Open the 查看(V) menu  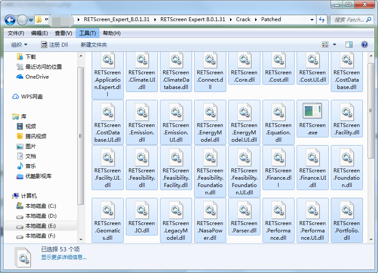[x=64, y=33]
